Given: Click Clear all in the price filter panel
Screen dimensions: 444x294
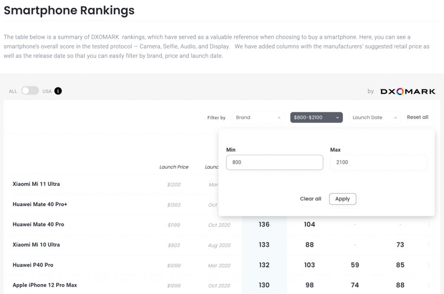Looking at the screenshot, I should point(310,199).
